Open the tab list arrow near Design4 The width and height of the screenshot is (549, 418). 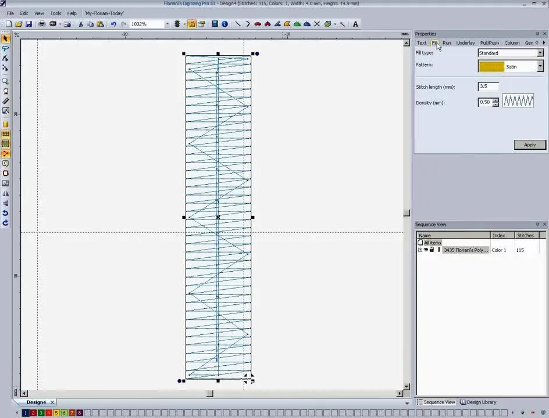point(407,403)
